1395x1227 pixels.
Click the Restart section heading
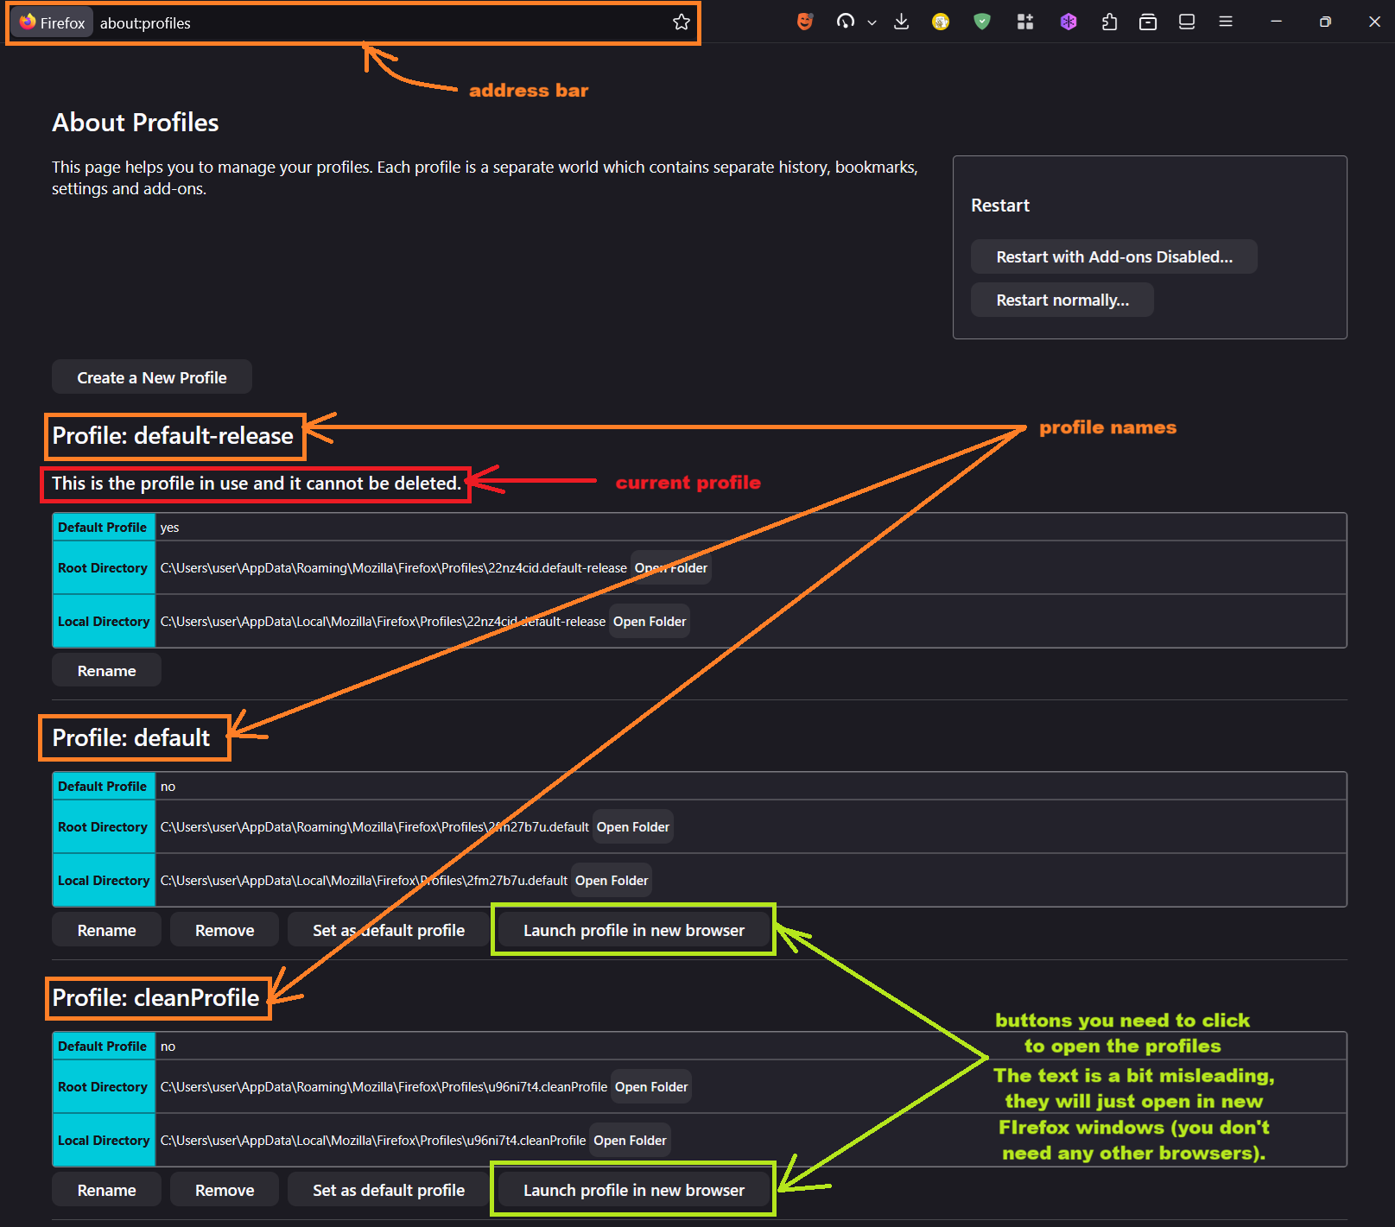[1000, 206]
